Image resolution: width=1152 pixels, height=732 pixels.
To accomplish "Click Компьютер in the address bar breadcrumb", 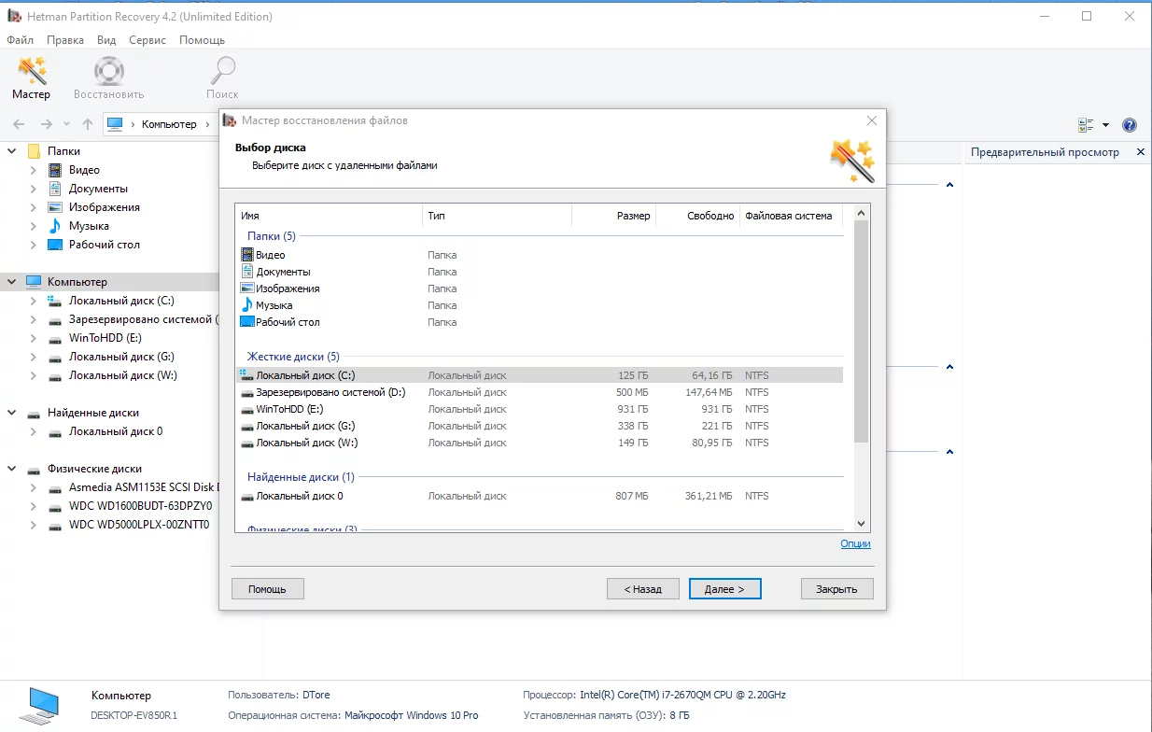I will 169,124.
